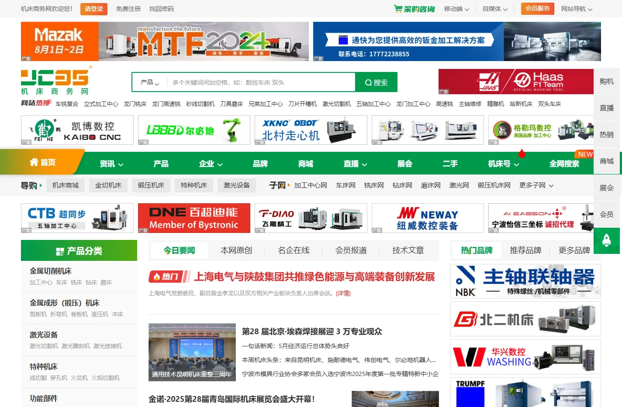Open the Haas F1 Team banner
Viewport: 622px width, 407px height.
coord(516,81)
